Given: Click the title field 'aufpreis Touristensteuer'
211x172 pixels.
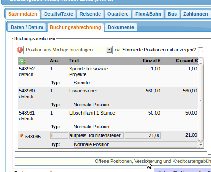Looking at the screenshot, I should coord(96,136).
